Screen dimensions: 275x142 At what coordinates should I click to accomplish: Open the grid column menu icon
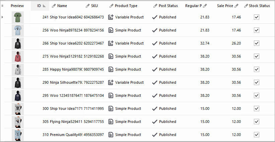click(3, 6)
